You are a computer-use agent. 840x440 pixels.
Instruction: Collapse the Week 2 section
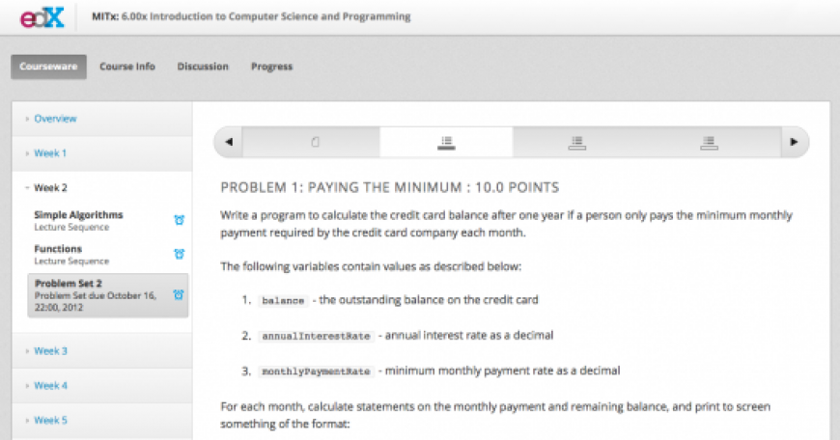click(50, 188)
